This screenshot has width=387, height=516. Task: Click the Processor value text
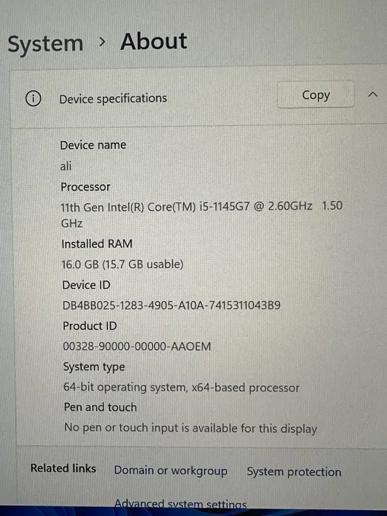tap(202, 214)
